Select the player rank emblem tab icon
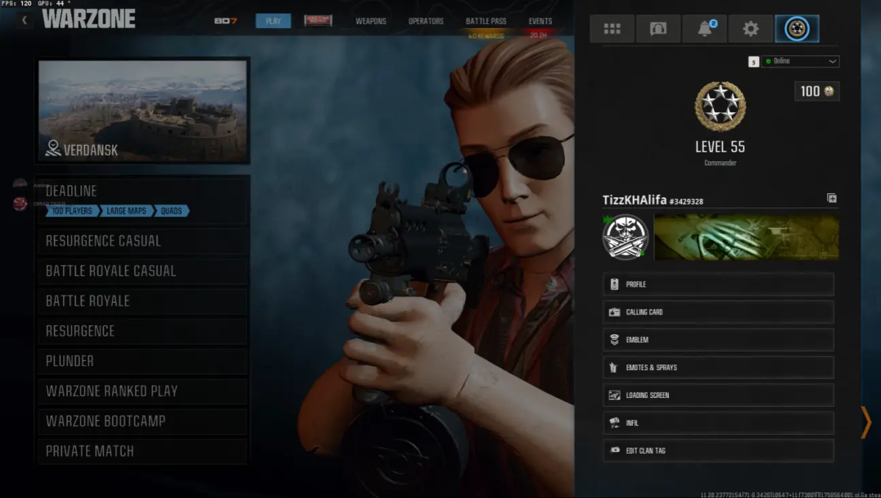The image size is (881, 498). pos(797,29)
